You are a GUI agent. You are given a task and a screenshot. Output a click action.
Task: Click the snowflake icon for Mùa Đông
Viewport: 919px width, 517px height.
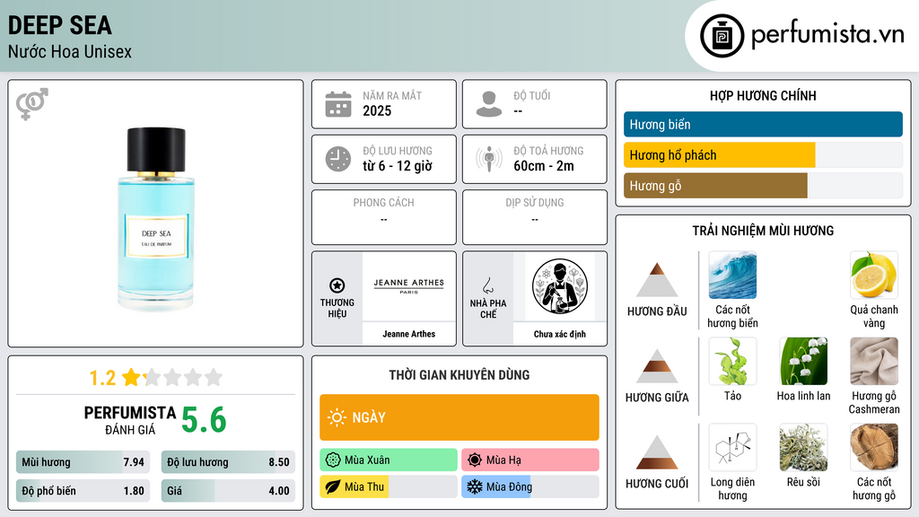point(475,486)
